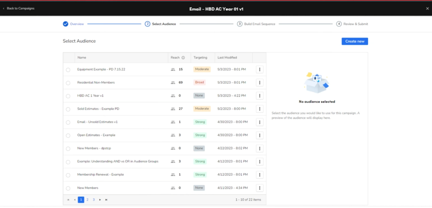Go to the previous page arrow
The image size is (432, 208).
point(75,200)
